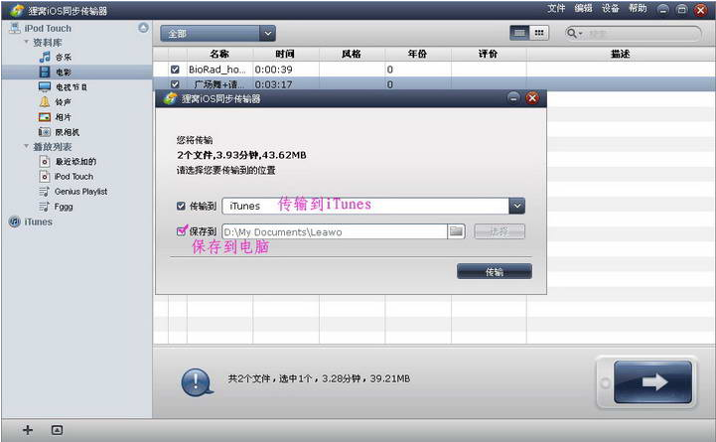
Task: Select the 电影 film icon in sidebar
Action: click(x=45, y=72)
